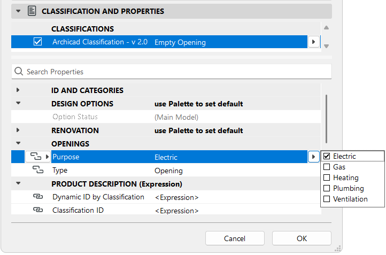Click Renovation 'use Palette to set default'
386x255 pixels.
[199, 130]
